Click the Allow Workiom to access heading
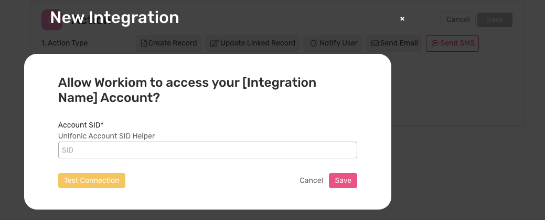This screenshot has width=545, height=220. tap(187, 90)
